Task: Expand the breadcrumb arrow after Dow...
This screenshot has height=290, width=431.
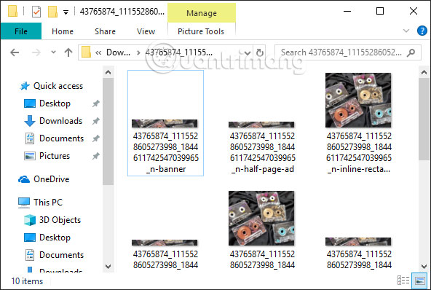Action: [138, 52]
